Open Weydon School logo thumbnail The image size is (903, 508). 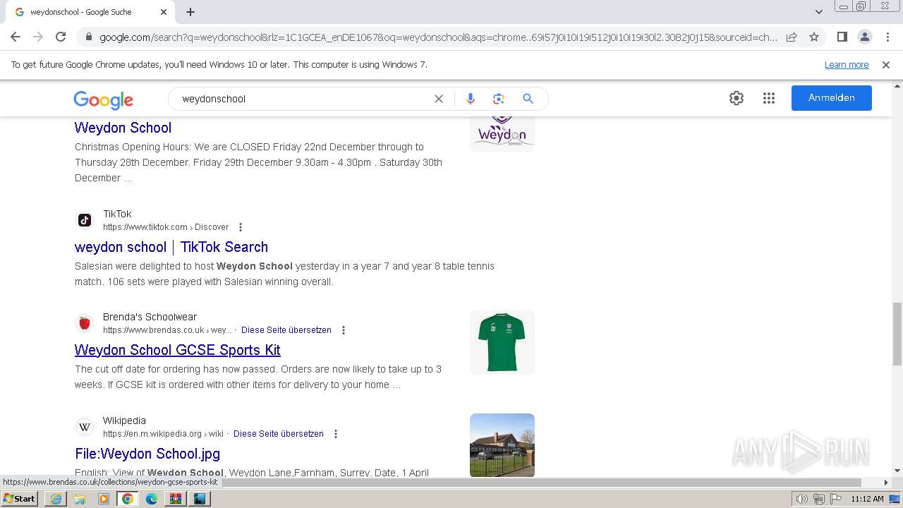pyautogui.click(x=502, y=133)
